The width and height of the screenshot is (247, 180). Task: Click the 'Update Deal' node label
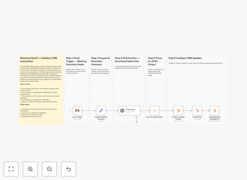pos(197,117)
